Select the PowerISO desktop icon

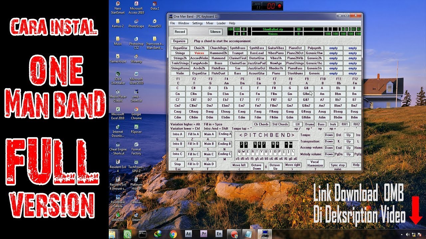(155, 23)
